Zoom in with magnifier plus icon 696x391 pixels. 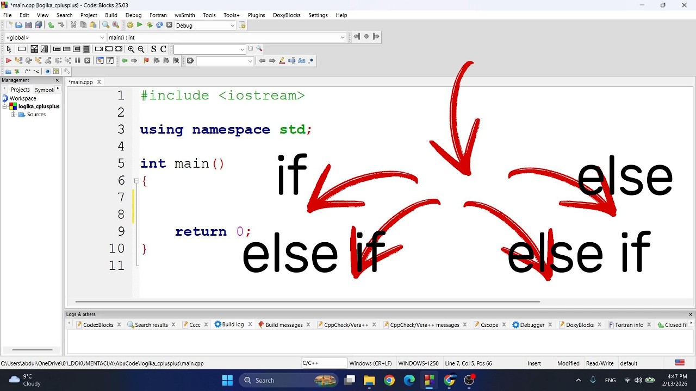pos(131,49)
